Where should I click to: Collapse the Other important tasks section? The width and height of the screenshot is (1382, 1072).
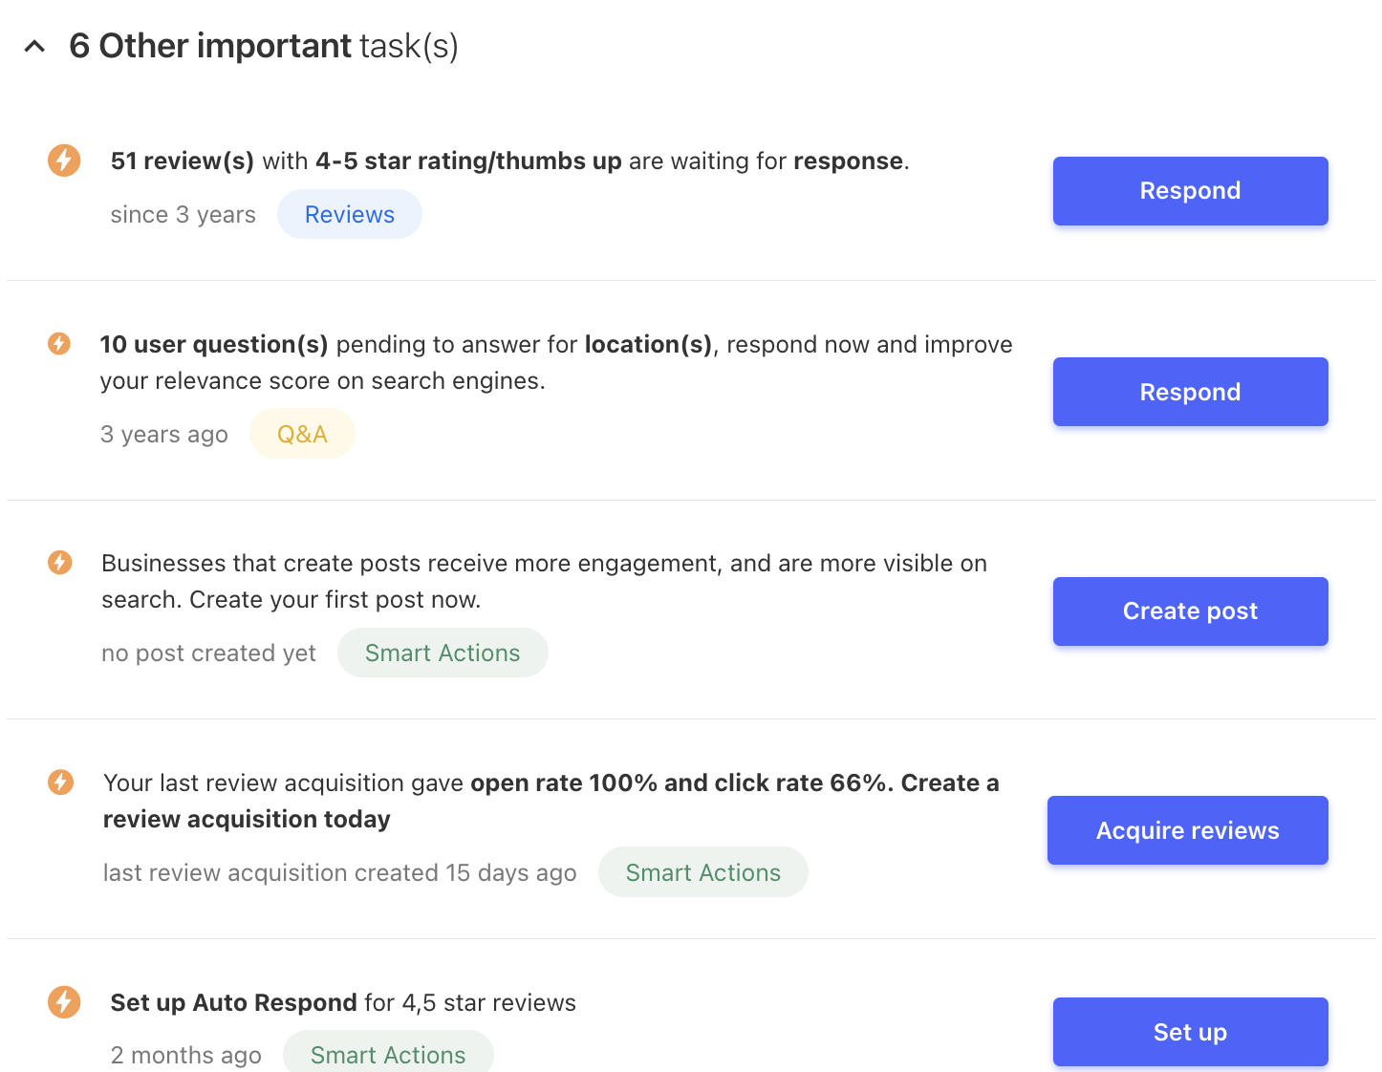click(x=34, y=46)
